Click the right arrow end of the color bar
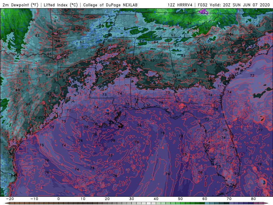This screenshot has width=273, height=205. point(266,203)
